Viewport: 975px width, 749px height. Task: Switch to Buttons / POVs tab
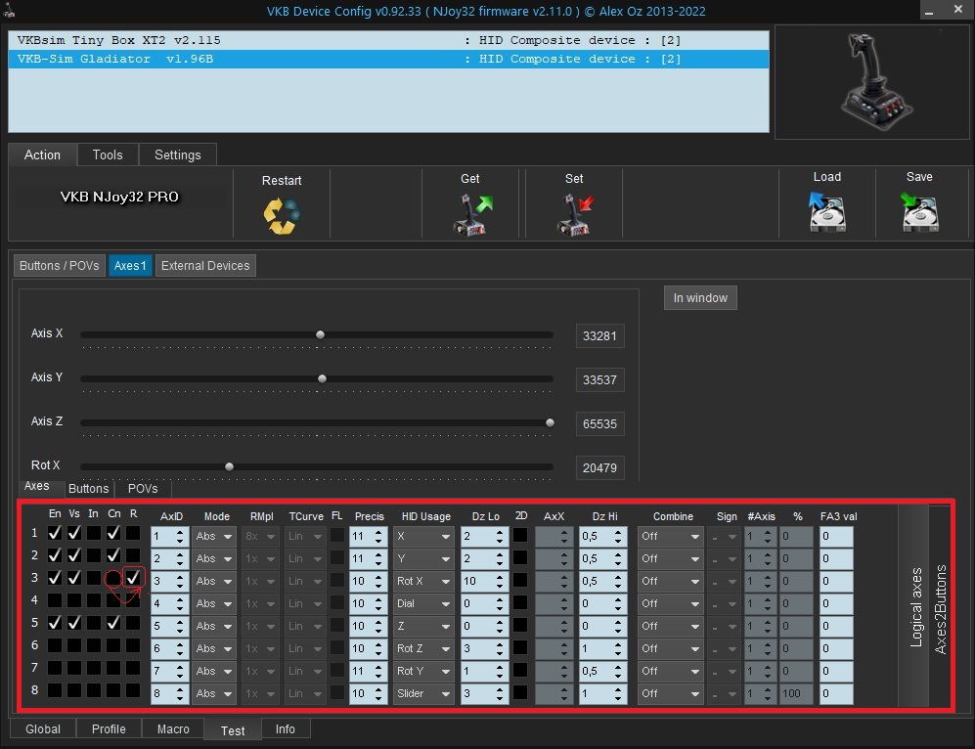[x=59, y=265]
